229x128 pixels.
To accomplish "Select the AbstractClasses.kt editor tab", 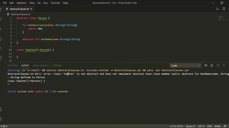I will click(19, 9).
